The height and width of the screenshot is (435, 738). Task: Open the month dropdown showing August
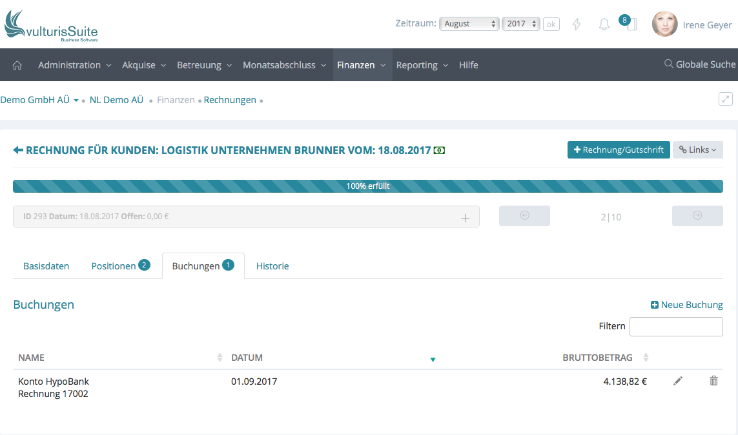(469, 24)
